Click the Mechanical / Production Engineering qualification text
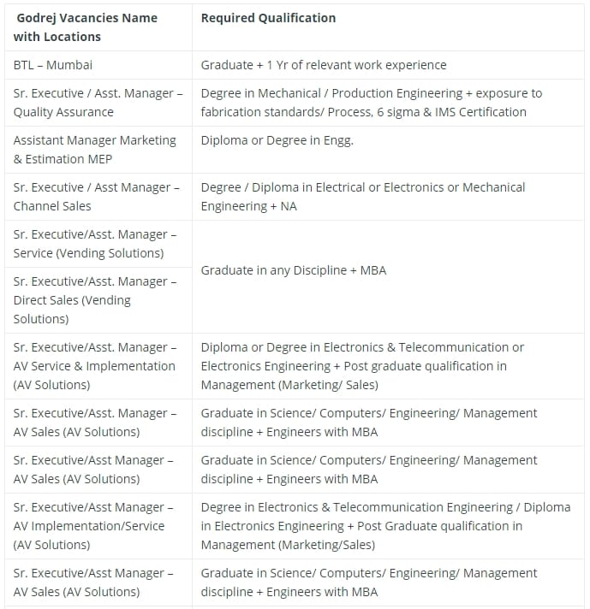 point(372,103)
